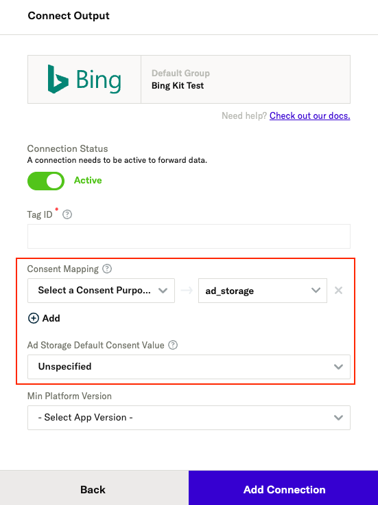Screen dimensions: 378x505
Task: Select the Bing Kit Test configuration panel
Action: tap(246, 79)
